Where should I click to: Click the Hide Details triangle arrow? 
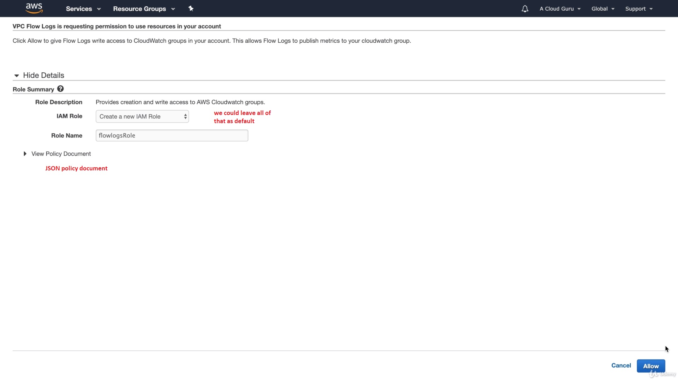point(17,75)
